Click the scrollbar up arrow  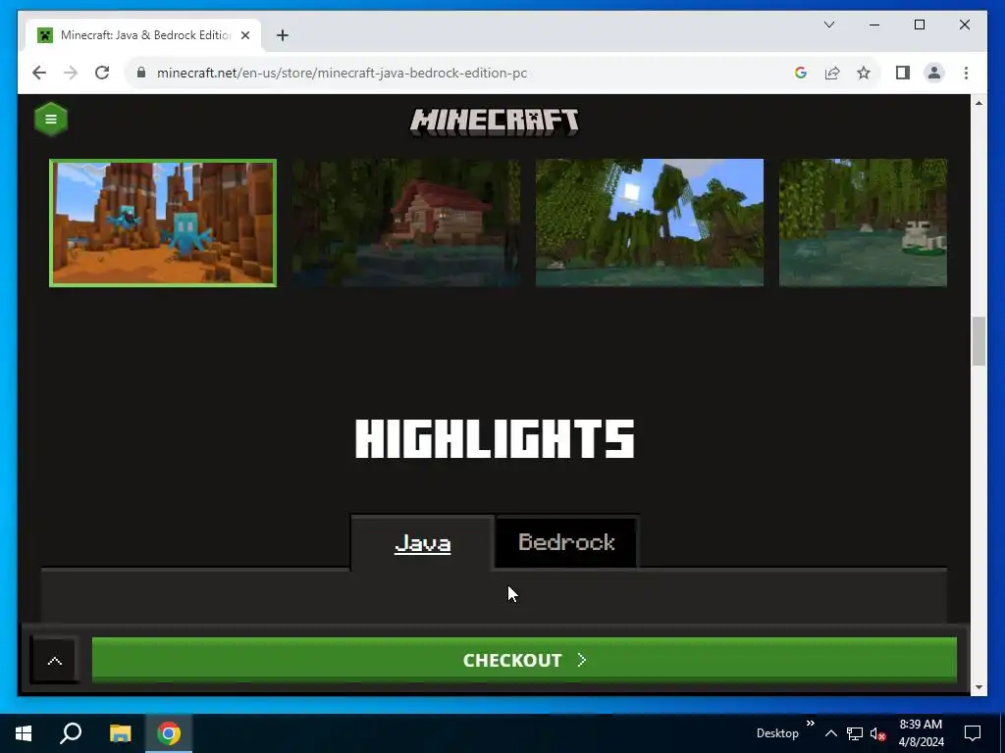click(979, 102)
